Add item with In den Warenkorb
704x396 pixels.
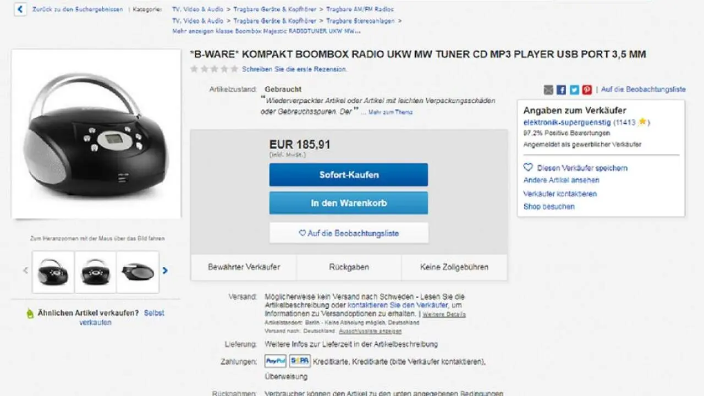coord(349,203)
